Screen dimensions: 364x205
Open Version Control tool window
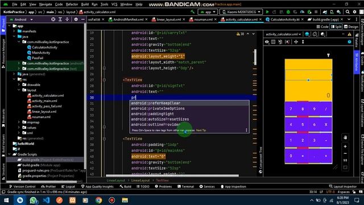(22, 186)
